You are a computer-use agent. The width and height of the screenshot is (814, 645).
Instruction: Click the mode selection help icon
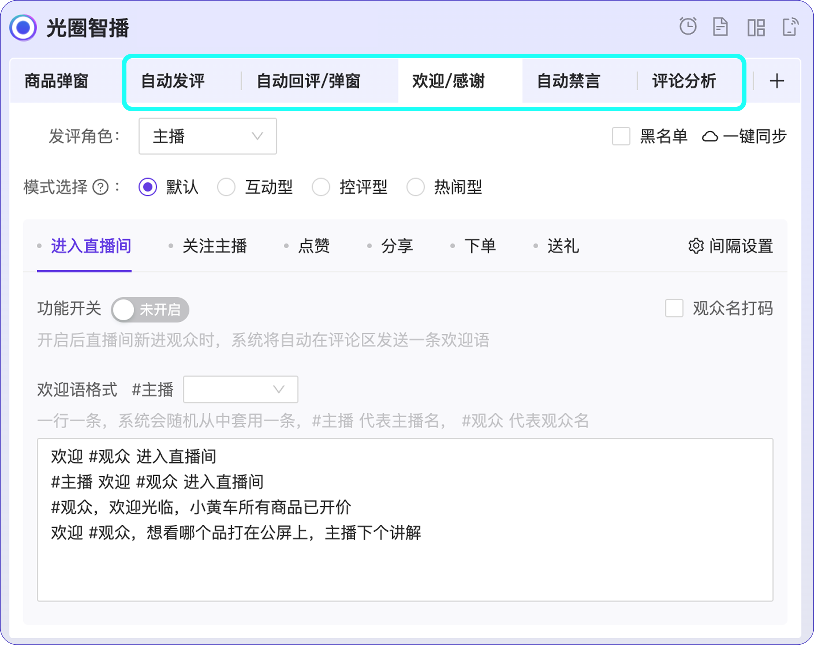click(x=100, y=187)
